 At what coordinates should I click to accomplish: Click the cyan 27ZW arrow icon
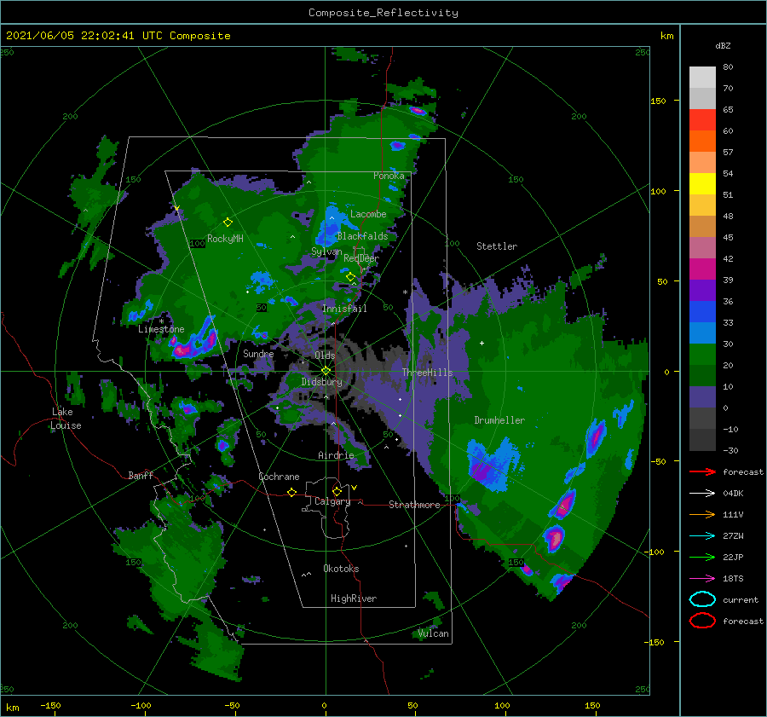(x=702, y=536)
